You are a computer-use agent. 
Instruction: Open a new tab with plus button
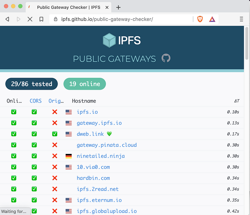118,7
